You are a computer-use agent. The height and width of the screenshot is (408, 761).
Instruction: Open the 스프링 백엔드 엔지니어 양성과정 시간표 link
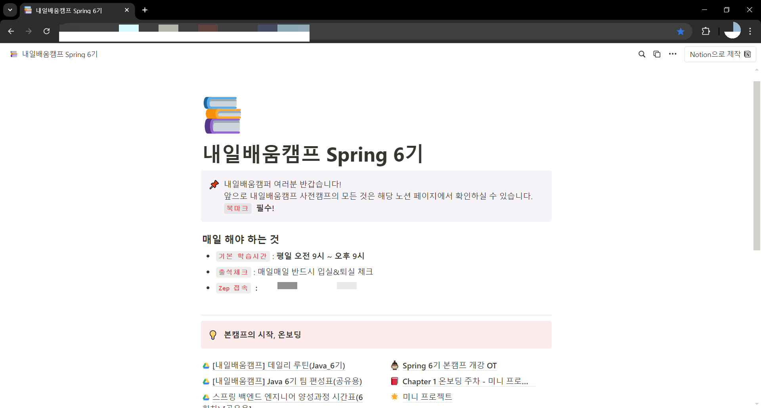(287, 397)
